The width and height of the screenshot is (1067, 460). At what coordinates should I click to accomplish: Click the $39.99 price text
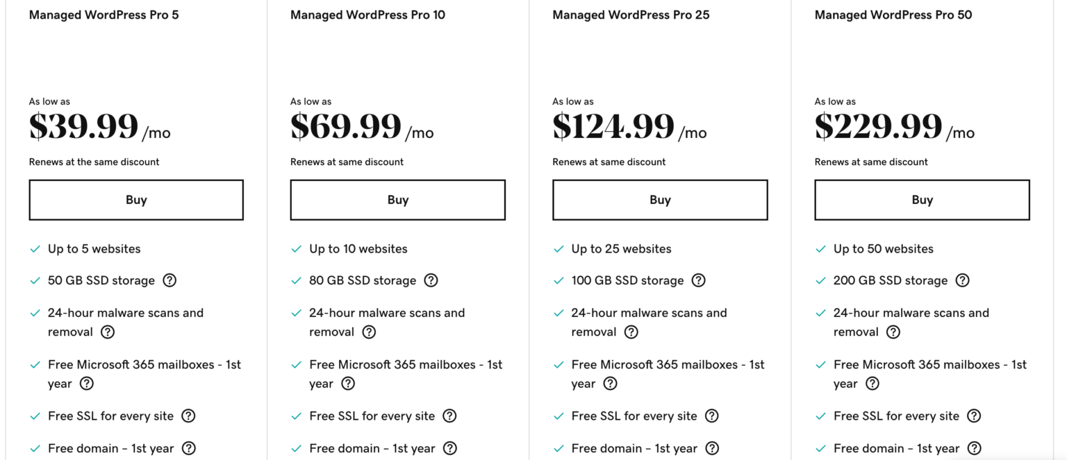84,128
